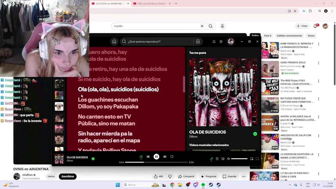Viewport: 336px width, 189px height.
Task: Skip to next track in Spotify
Action: (165, 157)
